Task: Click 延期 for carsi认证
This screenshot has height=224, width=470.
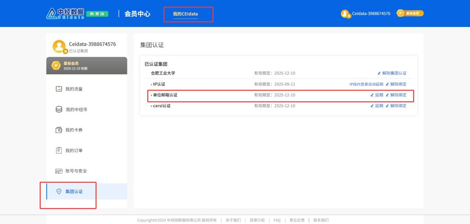Action: (377, 106)
